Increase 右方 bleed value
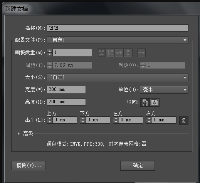 149,118
